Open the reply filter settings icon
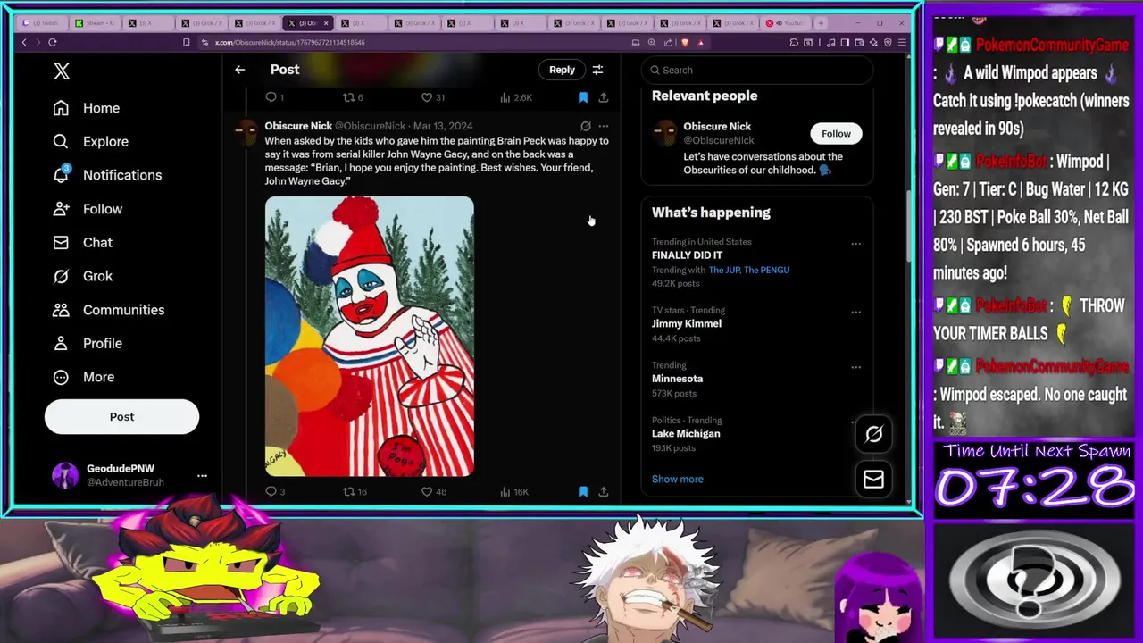 pyautogui.click(x=597, y=70)
